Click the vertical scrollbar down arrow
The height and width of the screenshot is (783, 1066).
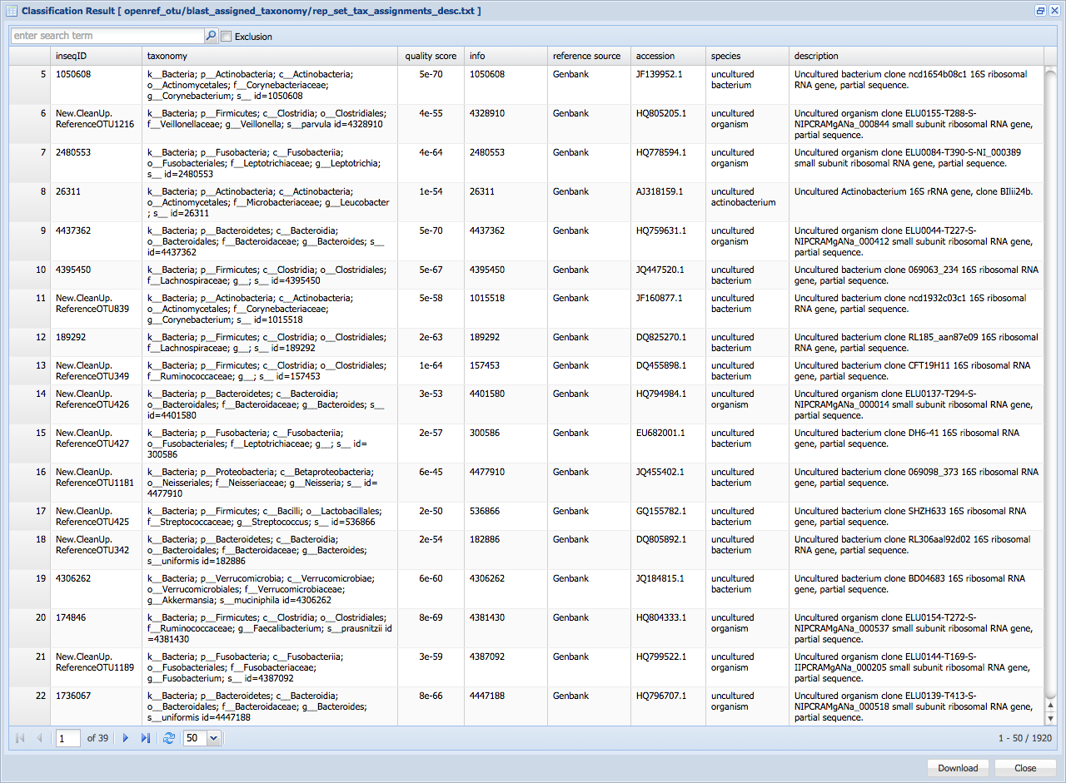tap(1050, 718)
